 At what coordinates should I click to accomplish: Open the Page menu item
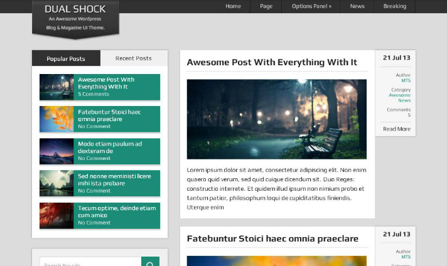coord(266,6)
